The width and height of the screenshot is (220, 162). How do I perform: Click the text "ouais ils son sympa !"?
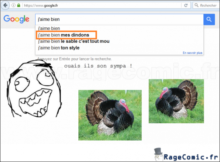point(98,66)
